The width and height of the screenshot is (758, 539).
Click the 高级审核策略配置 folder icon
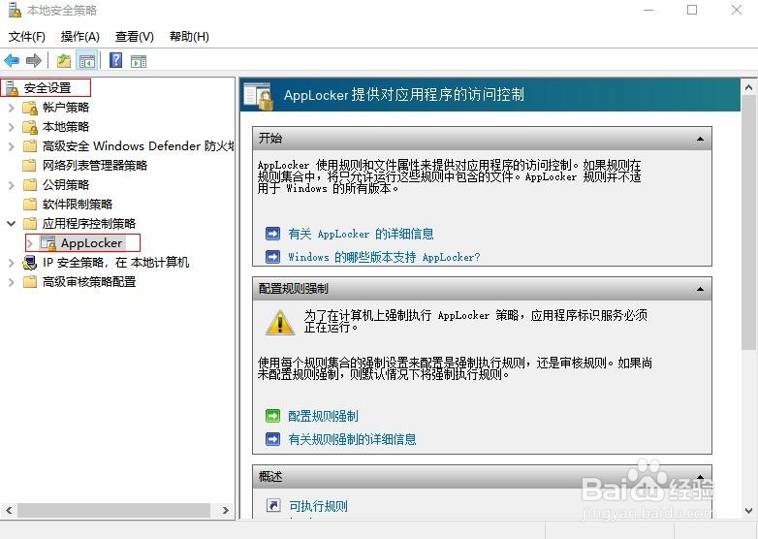pos(29,282)
